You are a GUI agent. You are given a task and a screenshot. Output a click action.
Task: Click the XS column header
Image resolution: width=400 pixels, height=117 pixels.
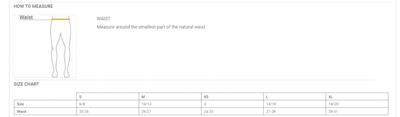coord(206,97)
